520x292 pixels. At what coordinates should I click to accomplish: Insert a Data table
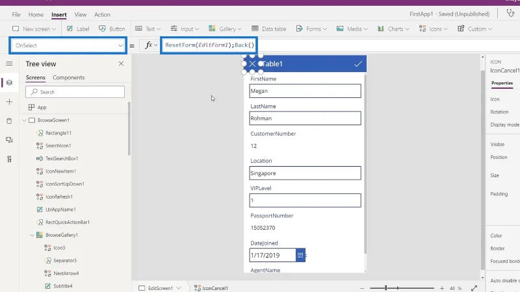(268, 29)
